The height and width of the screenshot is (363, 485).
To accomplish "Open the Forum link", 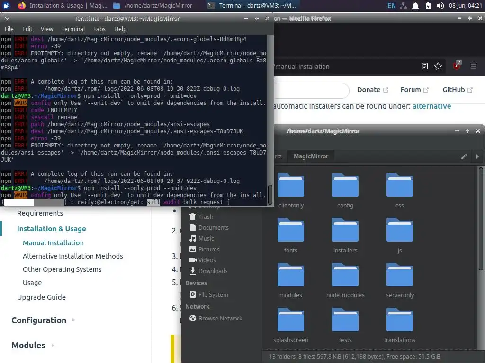I will (x=414, y=90).
